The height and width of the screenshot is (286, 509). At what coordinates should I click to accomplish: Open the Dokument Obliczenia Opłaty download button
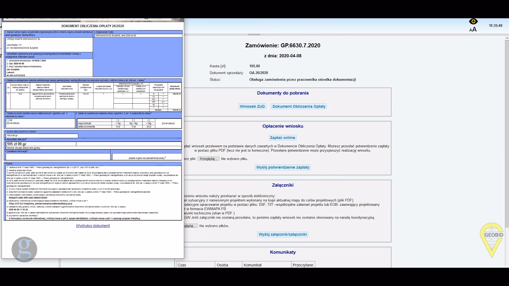[x=299, y=106]
